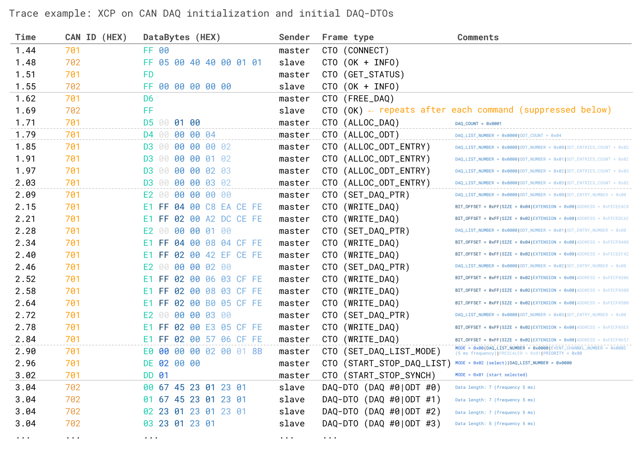Click the 'Comments' column header
Image resolution: width=636 pixels, height=449 pixels.
click(478, 37)
